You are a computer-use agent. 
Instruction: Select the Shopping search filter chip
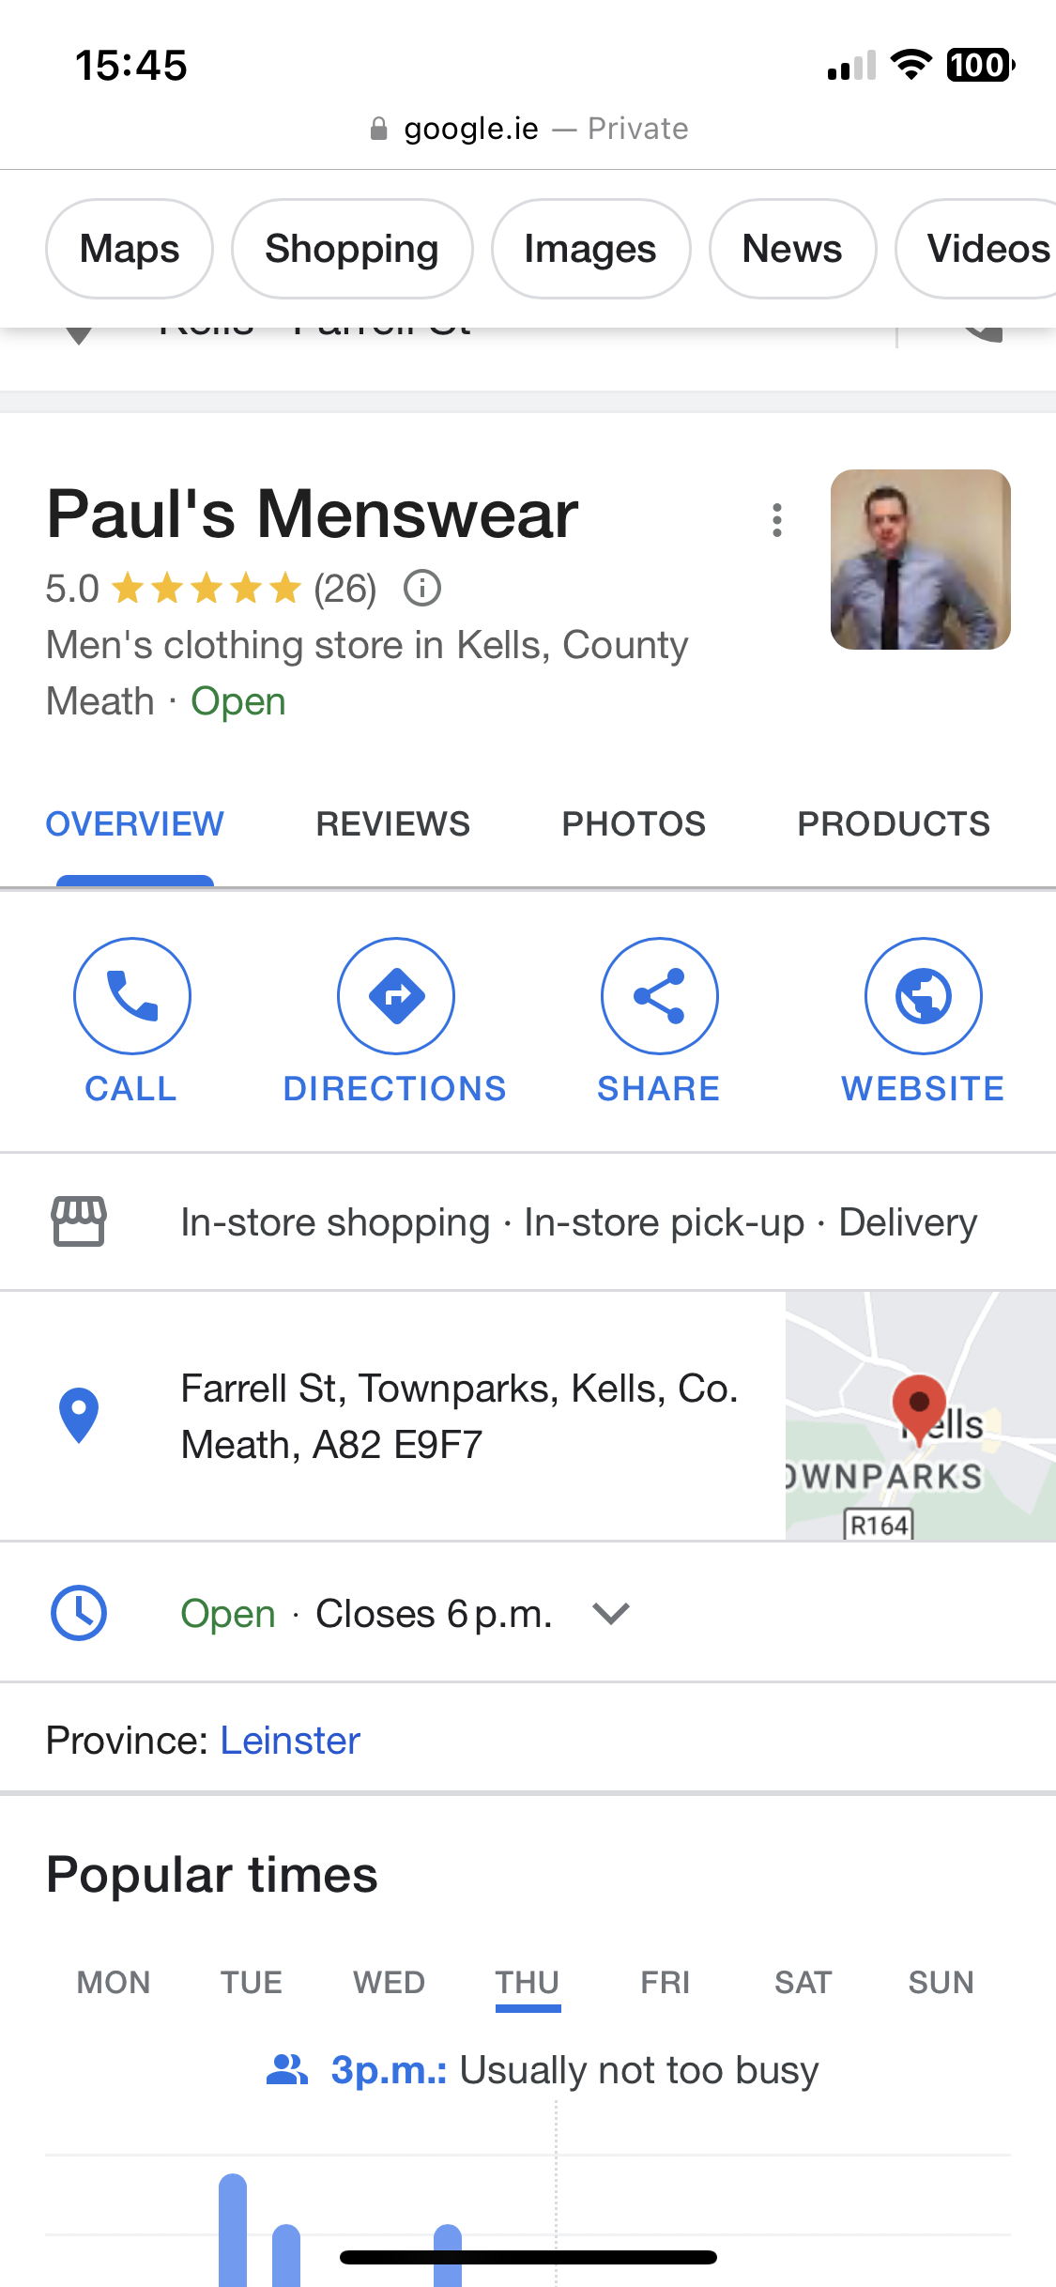(352, 249)
